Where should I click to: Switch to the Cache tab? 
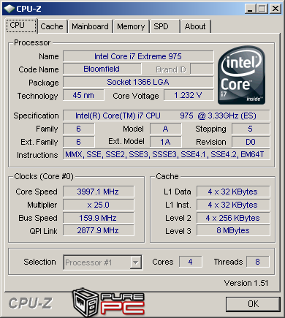click(52, 26)
